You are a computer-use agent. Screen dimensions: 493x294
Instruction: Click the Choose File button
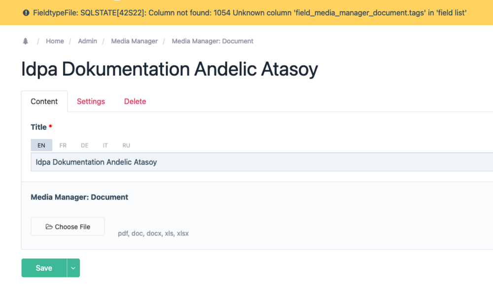point(68,227)
